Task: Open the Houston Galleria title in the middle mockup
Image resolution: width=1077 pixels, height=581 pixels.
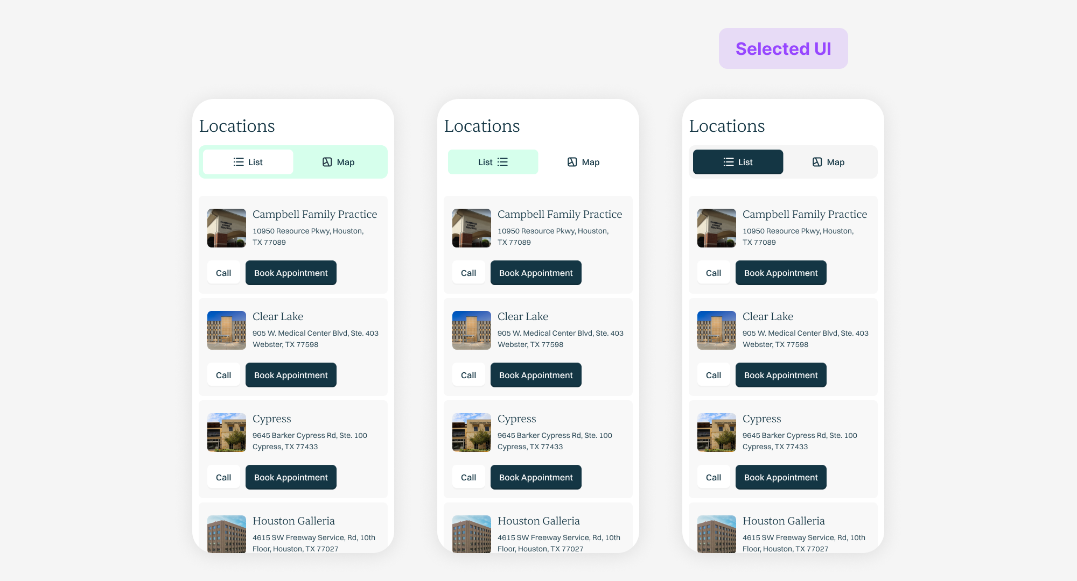Action: (x=538, y=521)
